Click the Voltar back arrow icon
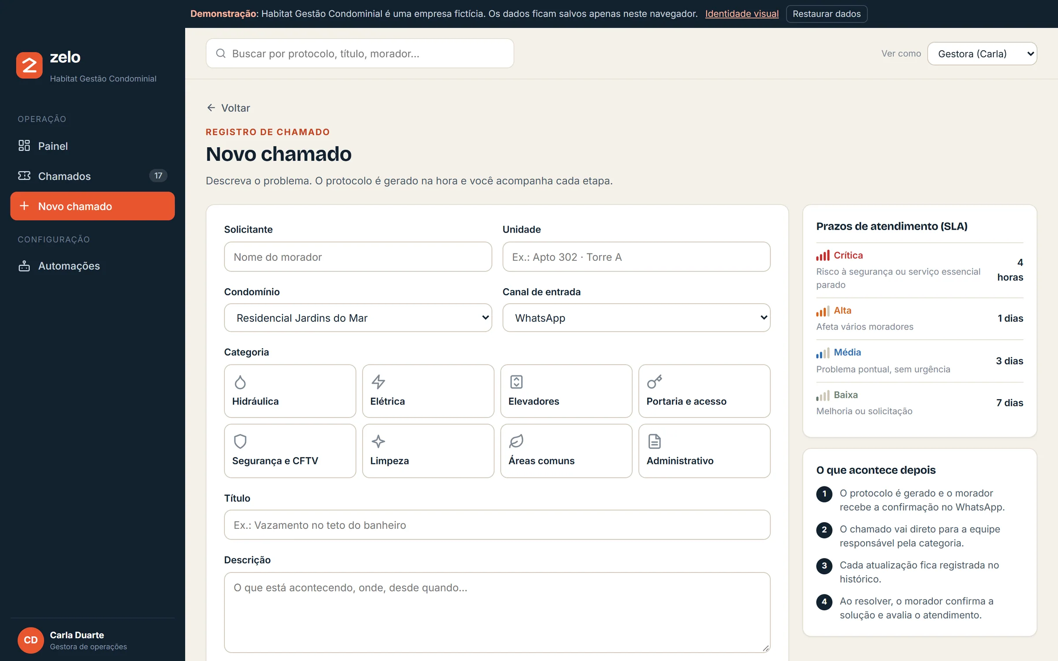 point(211,108)
